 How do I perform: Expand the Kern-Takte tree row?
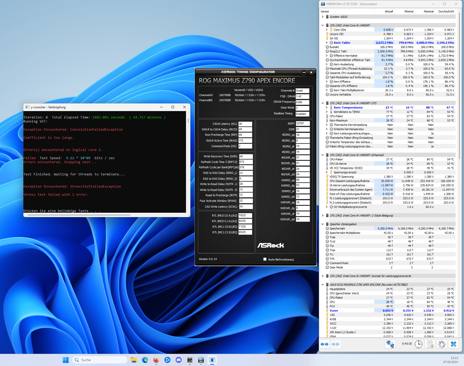pos(327,43)
